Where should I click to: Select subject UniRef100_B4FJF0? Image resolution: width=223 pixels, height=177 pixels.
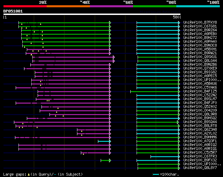tap(200, 103)
